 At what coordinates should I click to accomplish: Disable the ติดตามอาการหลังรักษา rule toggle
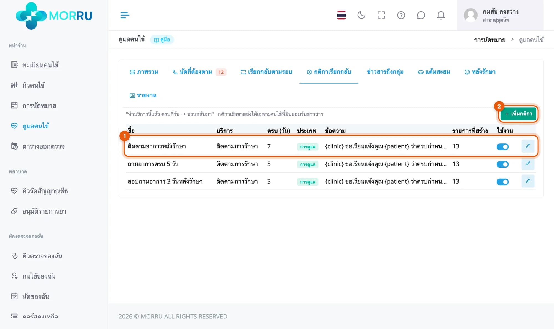click(x=502, y=147)
